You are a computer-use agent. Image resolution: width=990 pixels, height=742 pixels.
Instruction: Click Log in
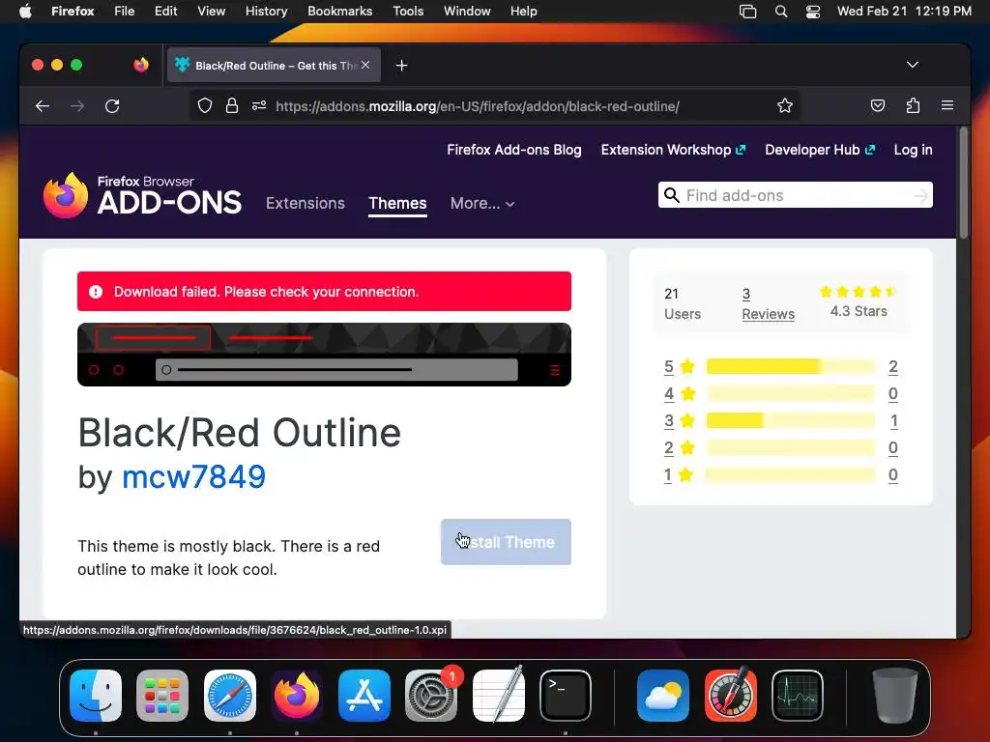[x=913, y=150]
